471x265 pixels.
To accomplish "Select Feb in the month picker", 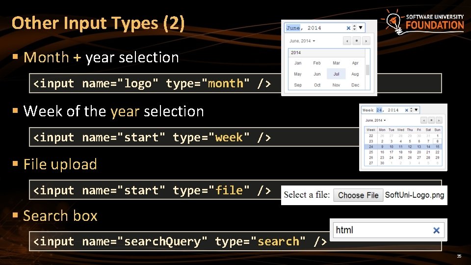I will (317, 63).
